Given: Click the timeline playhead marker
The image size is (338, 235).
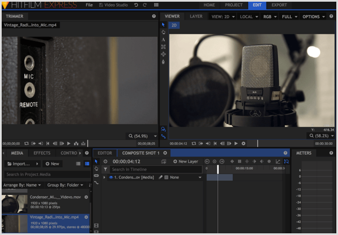Looking at the screenshot, I should (x=217, y=169).
